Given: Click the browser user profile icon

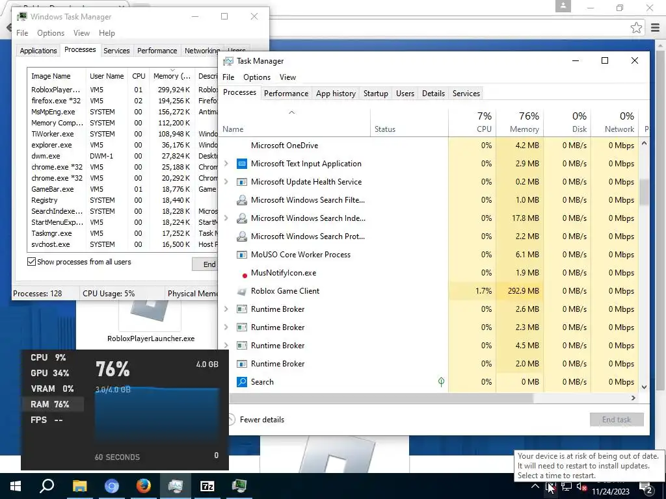Looking at the screenshot, I should pos(563,6).
